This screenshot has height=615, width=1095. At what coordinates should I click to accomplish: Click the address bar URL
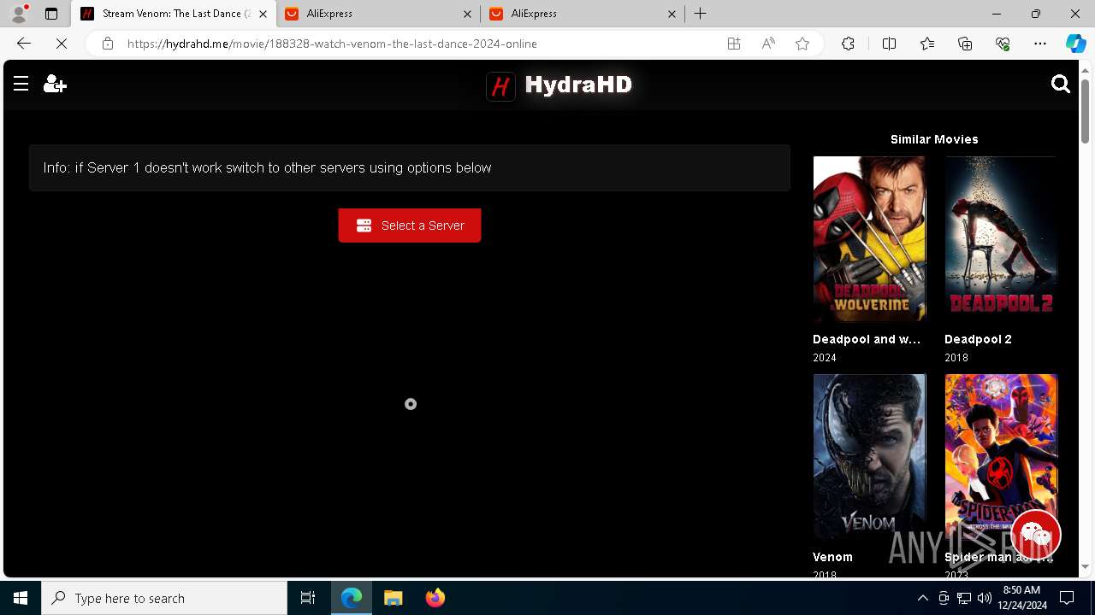click(x=332, y=44)
